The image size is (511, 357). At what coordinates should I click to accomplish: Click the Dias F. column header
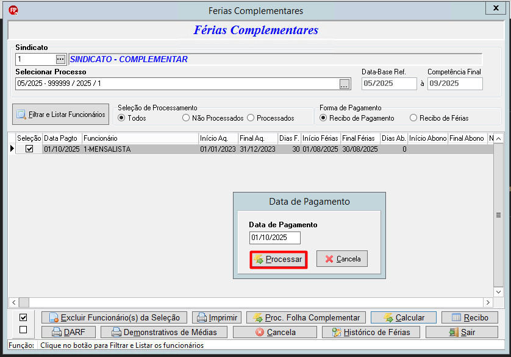pos(290,138)
